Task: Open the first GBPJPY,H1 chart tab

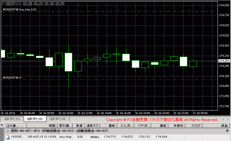Action: (12, 119)
